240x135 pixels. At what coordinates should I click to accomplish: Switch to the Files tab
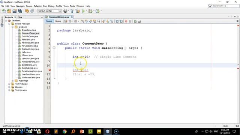coord(20,17)
